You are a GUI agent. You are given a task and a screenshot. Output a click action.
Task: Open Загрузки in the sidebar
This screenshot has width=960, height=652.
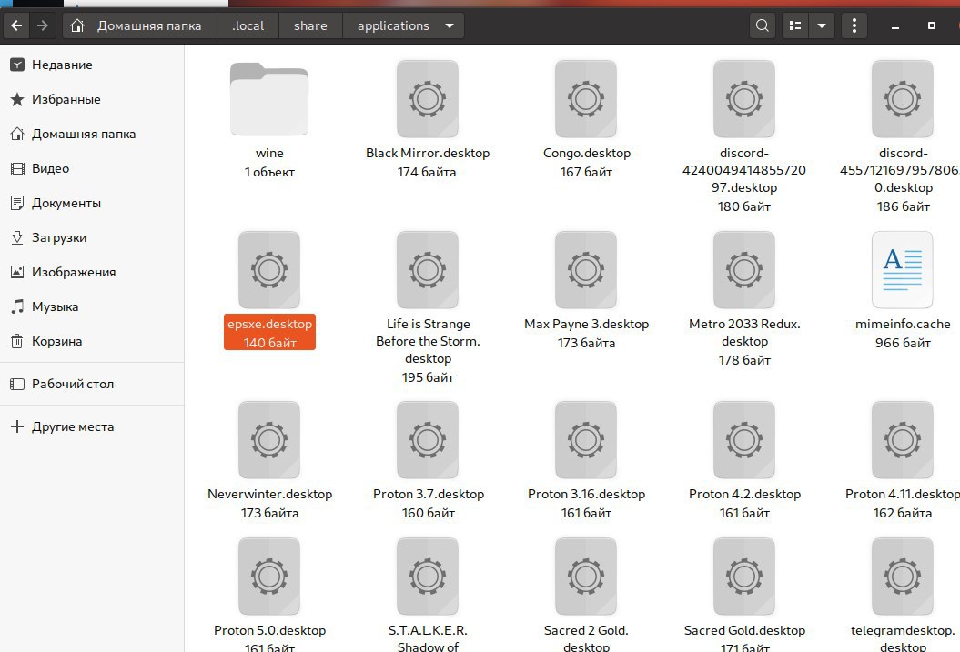92,237
